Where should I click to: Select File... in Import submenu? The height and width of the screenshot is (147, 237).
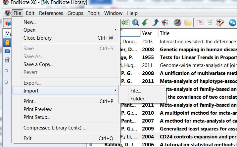142,91
